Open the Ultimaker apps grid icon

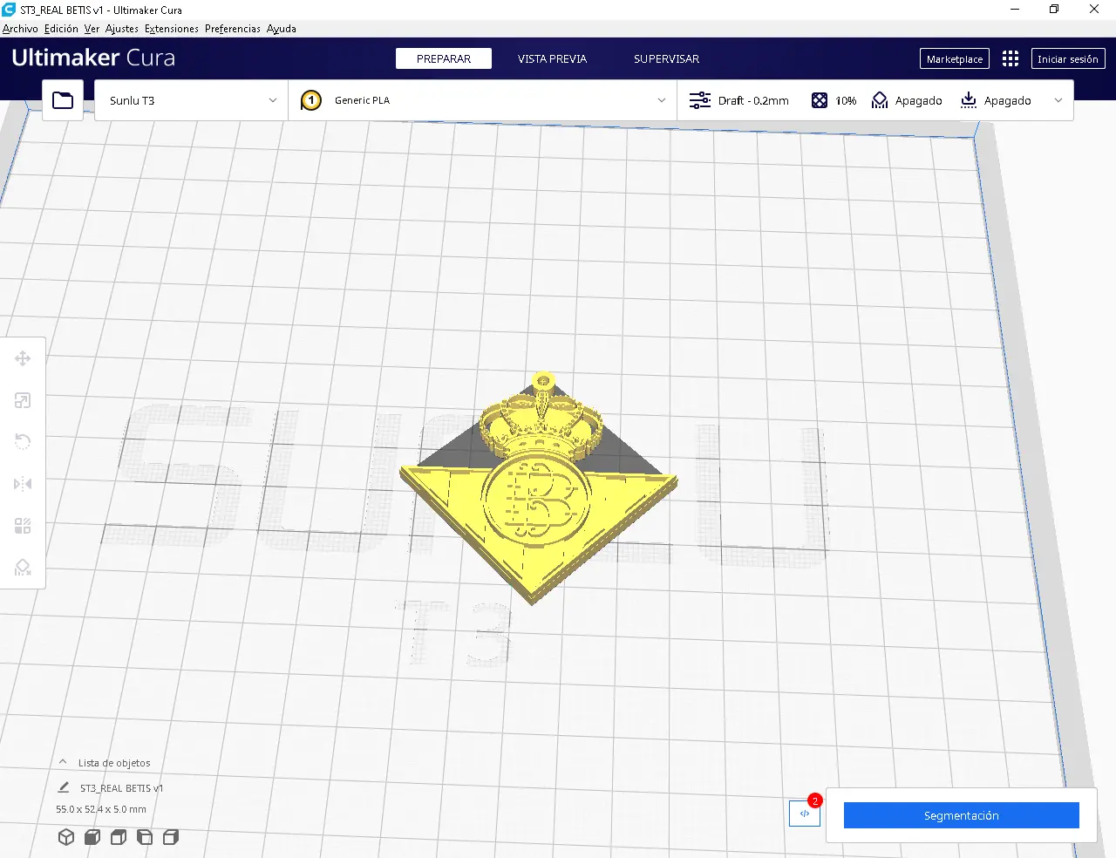(x=1011, y=58)
